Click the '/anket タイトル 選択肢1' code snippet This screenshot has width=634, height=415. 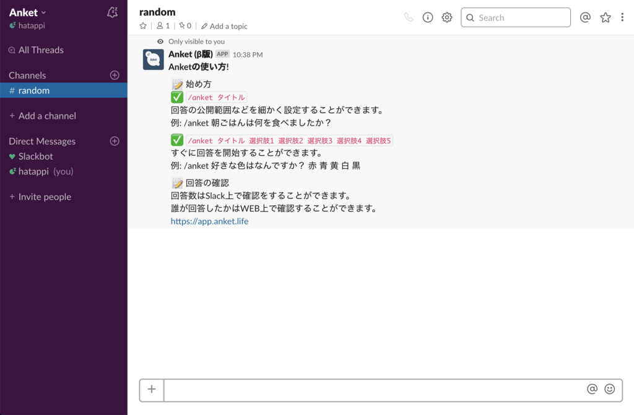(x=289, y=140)
